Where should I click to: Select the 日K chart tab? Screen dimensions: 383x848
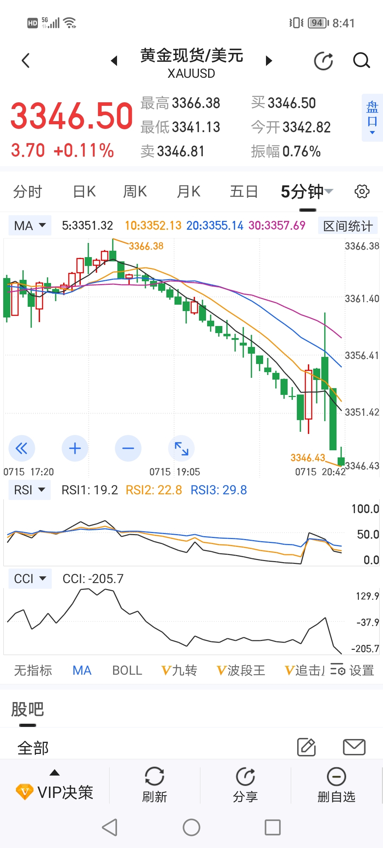click(84, 192)
